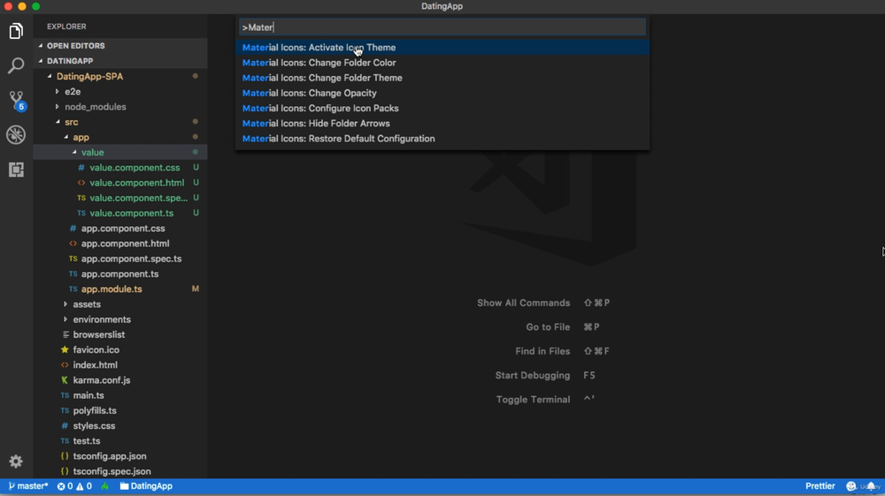Click the CSS hash icon of styles.css

click(x=65, y=425)
